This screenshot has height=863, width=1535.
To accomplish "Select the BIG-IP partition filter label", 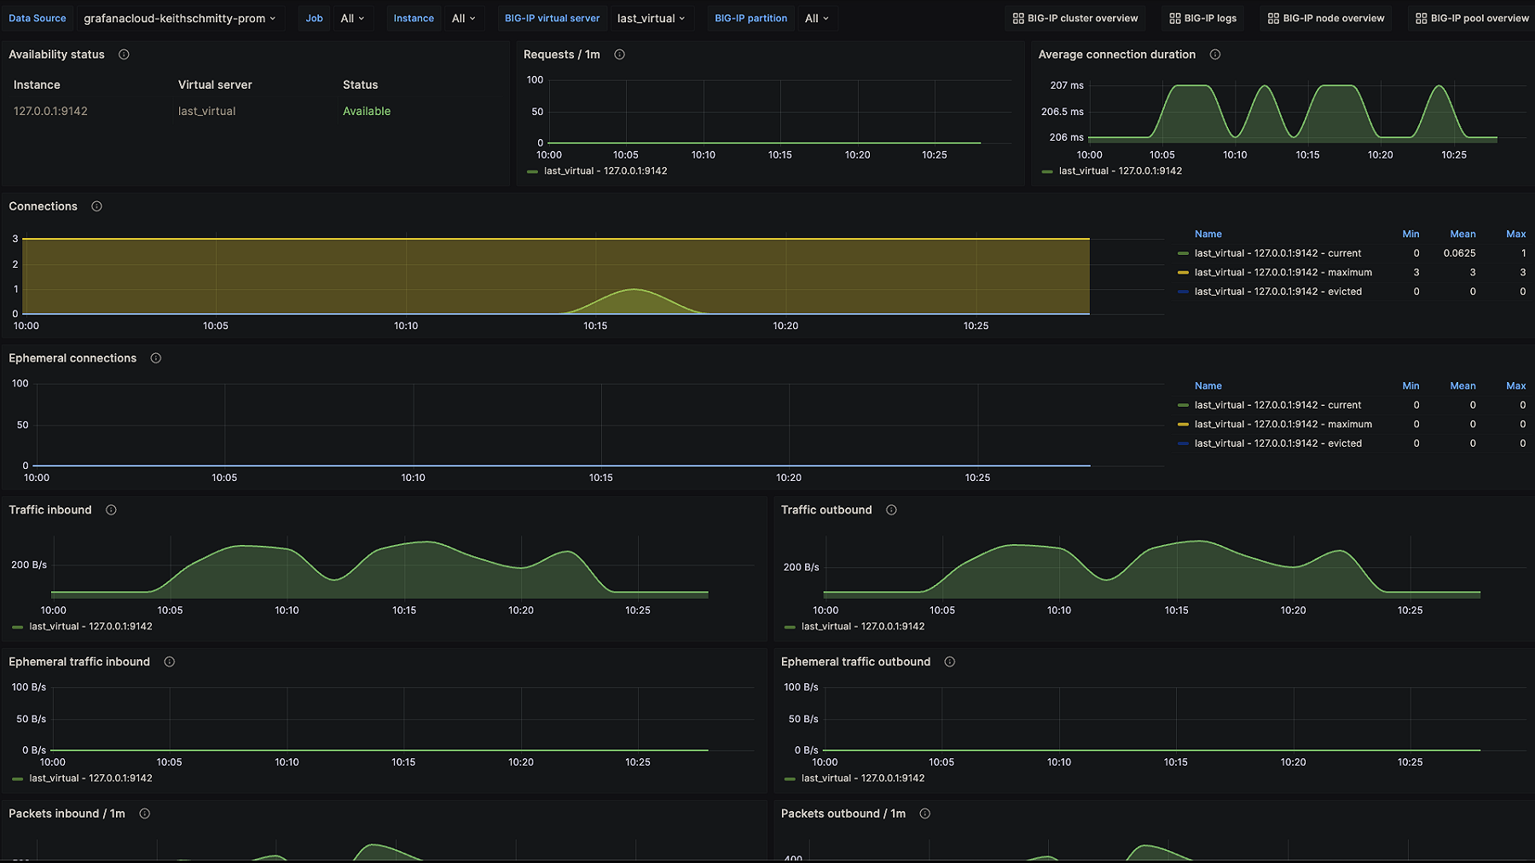I will (x=750, y=18).
